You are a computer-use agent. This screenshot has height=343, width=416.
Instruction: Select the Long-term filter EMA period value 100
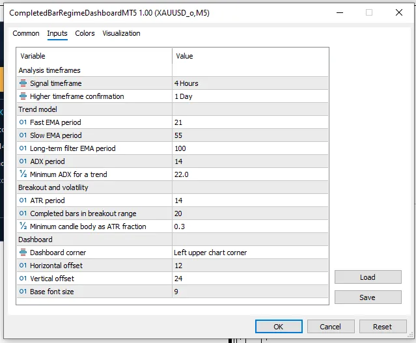point(250,148)
